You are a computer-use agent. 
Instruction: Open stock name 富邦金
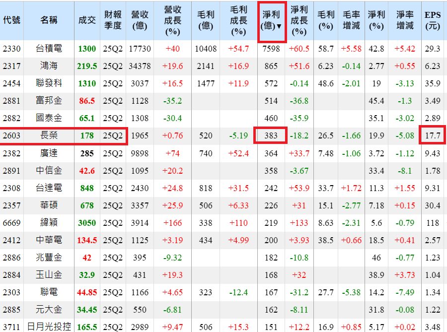(x=49, y=101)
